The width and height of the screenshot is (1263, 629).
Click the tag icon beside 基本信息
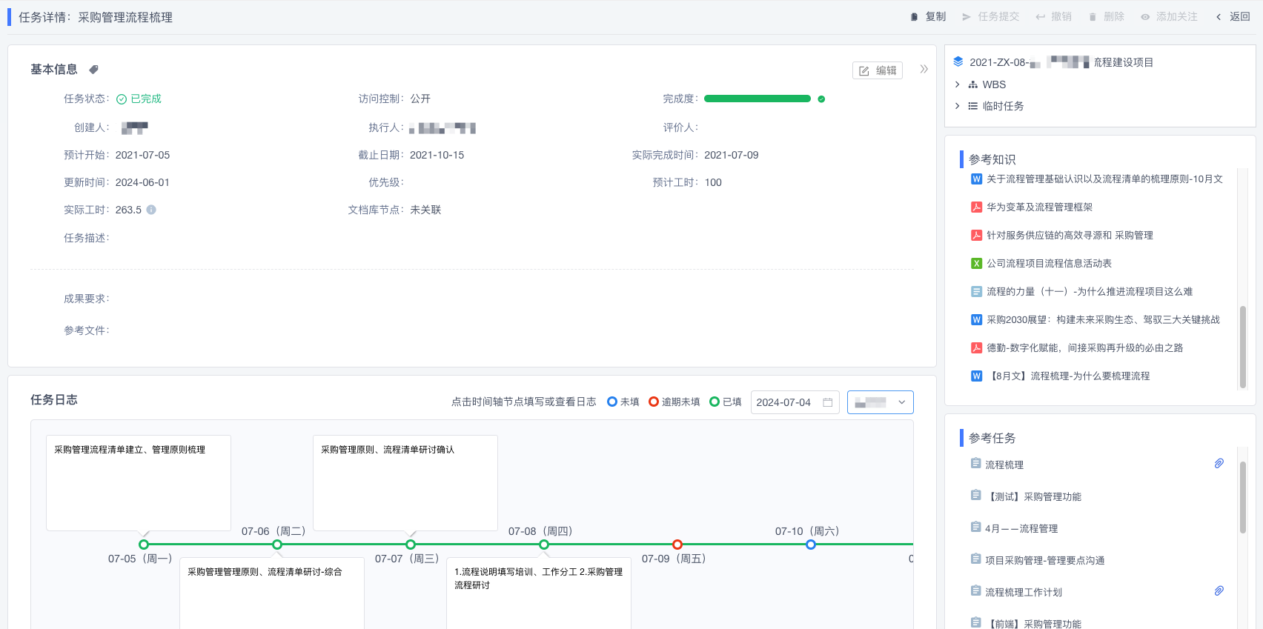(x=93, y=70)
